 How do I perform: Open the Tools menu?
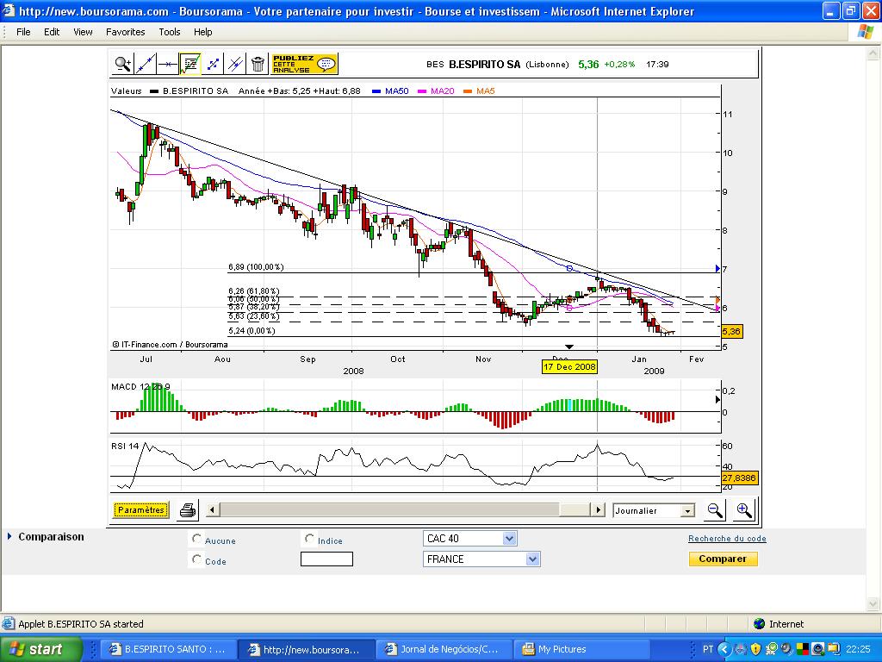(x=170, y=32)
